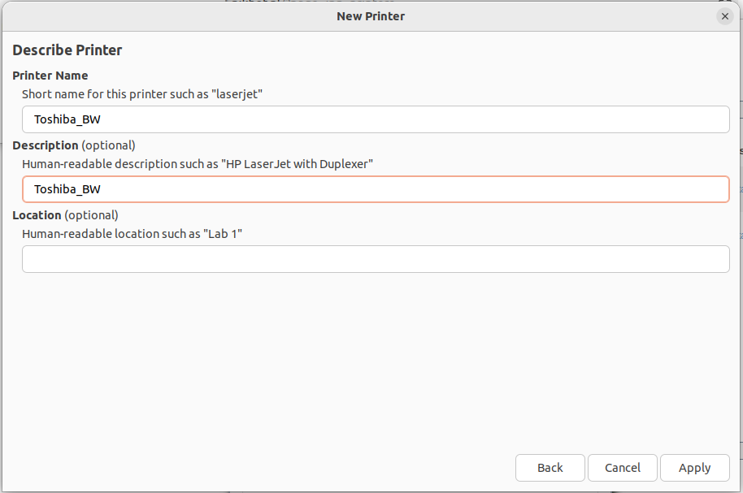
Task: Click the bold Location label
Action: coord(37,215)
